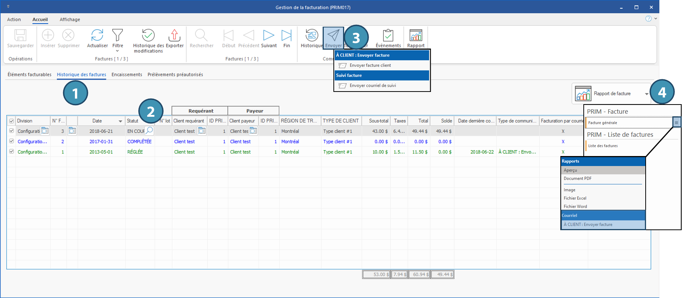
Task: Uncheck the checkbox for invoice number 3
Action: coord(11,131)
